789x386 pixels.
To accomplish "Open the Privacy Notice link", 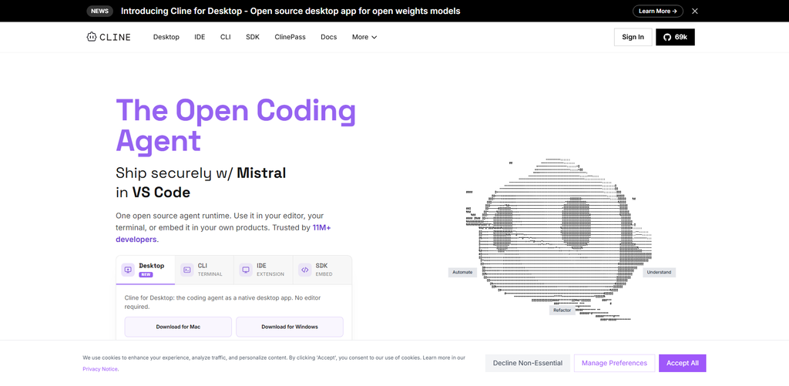I will pos(101,369).
